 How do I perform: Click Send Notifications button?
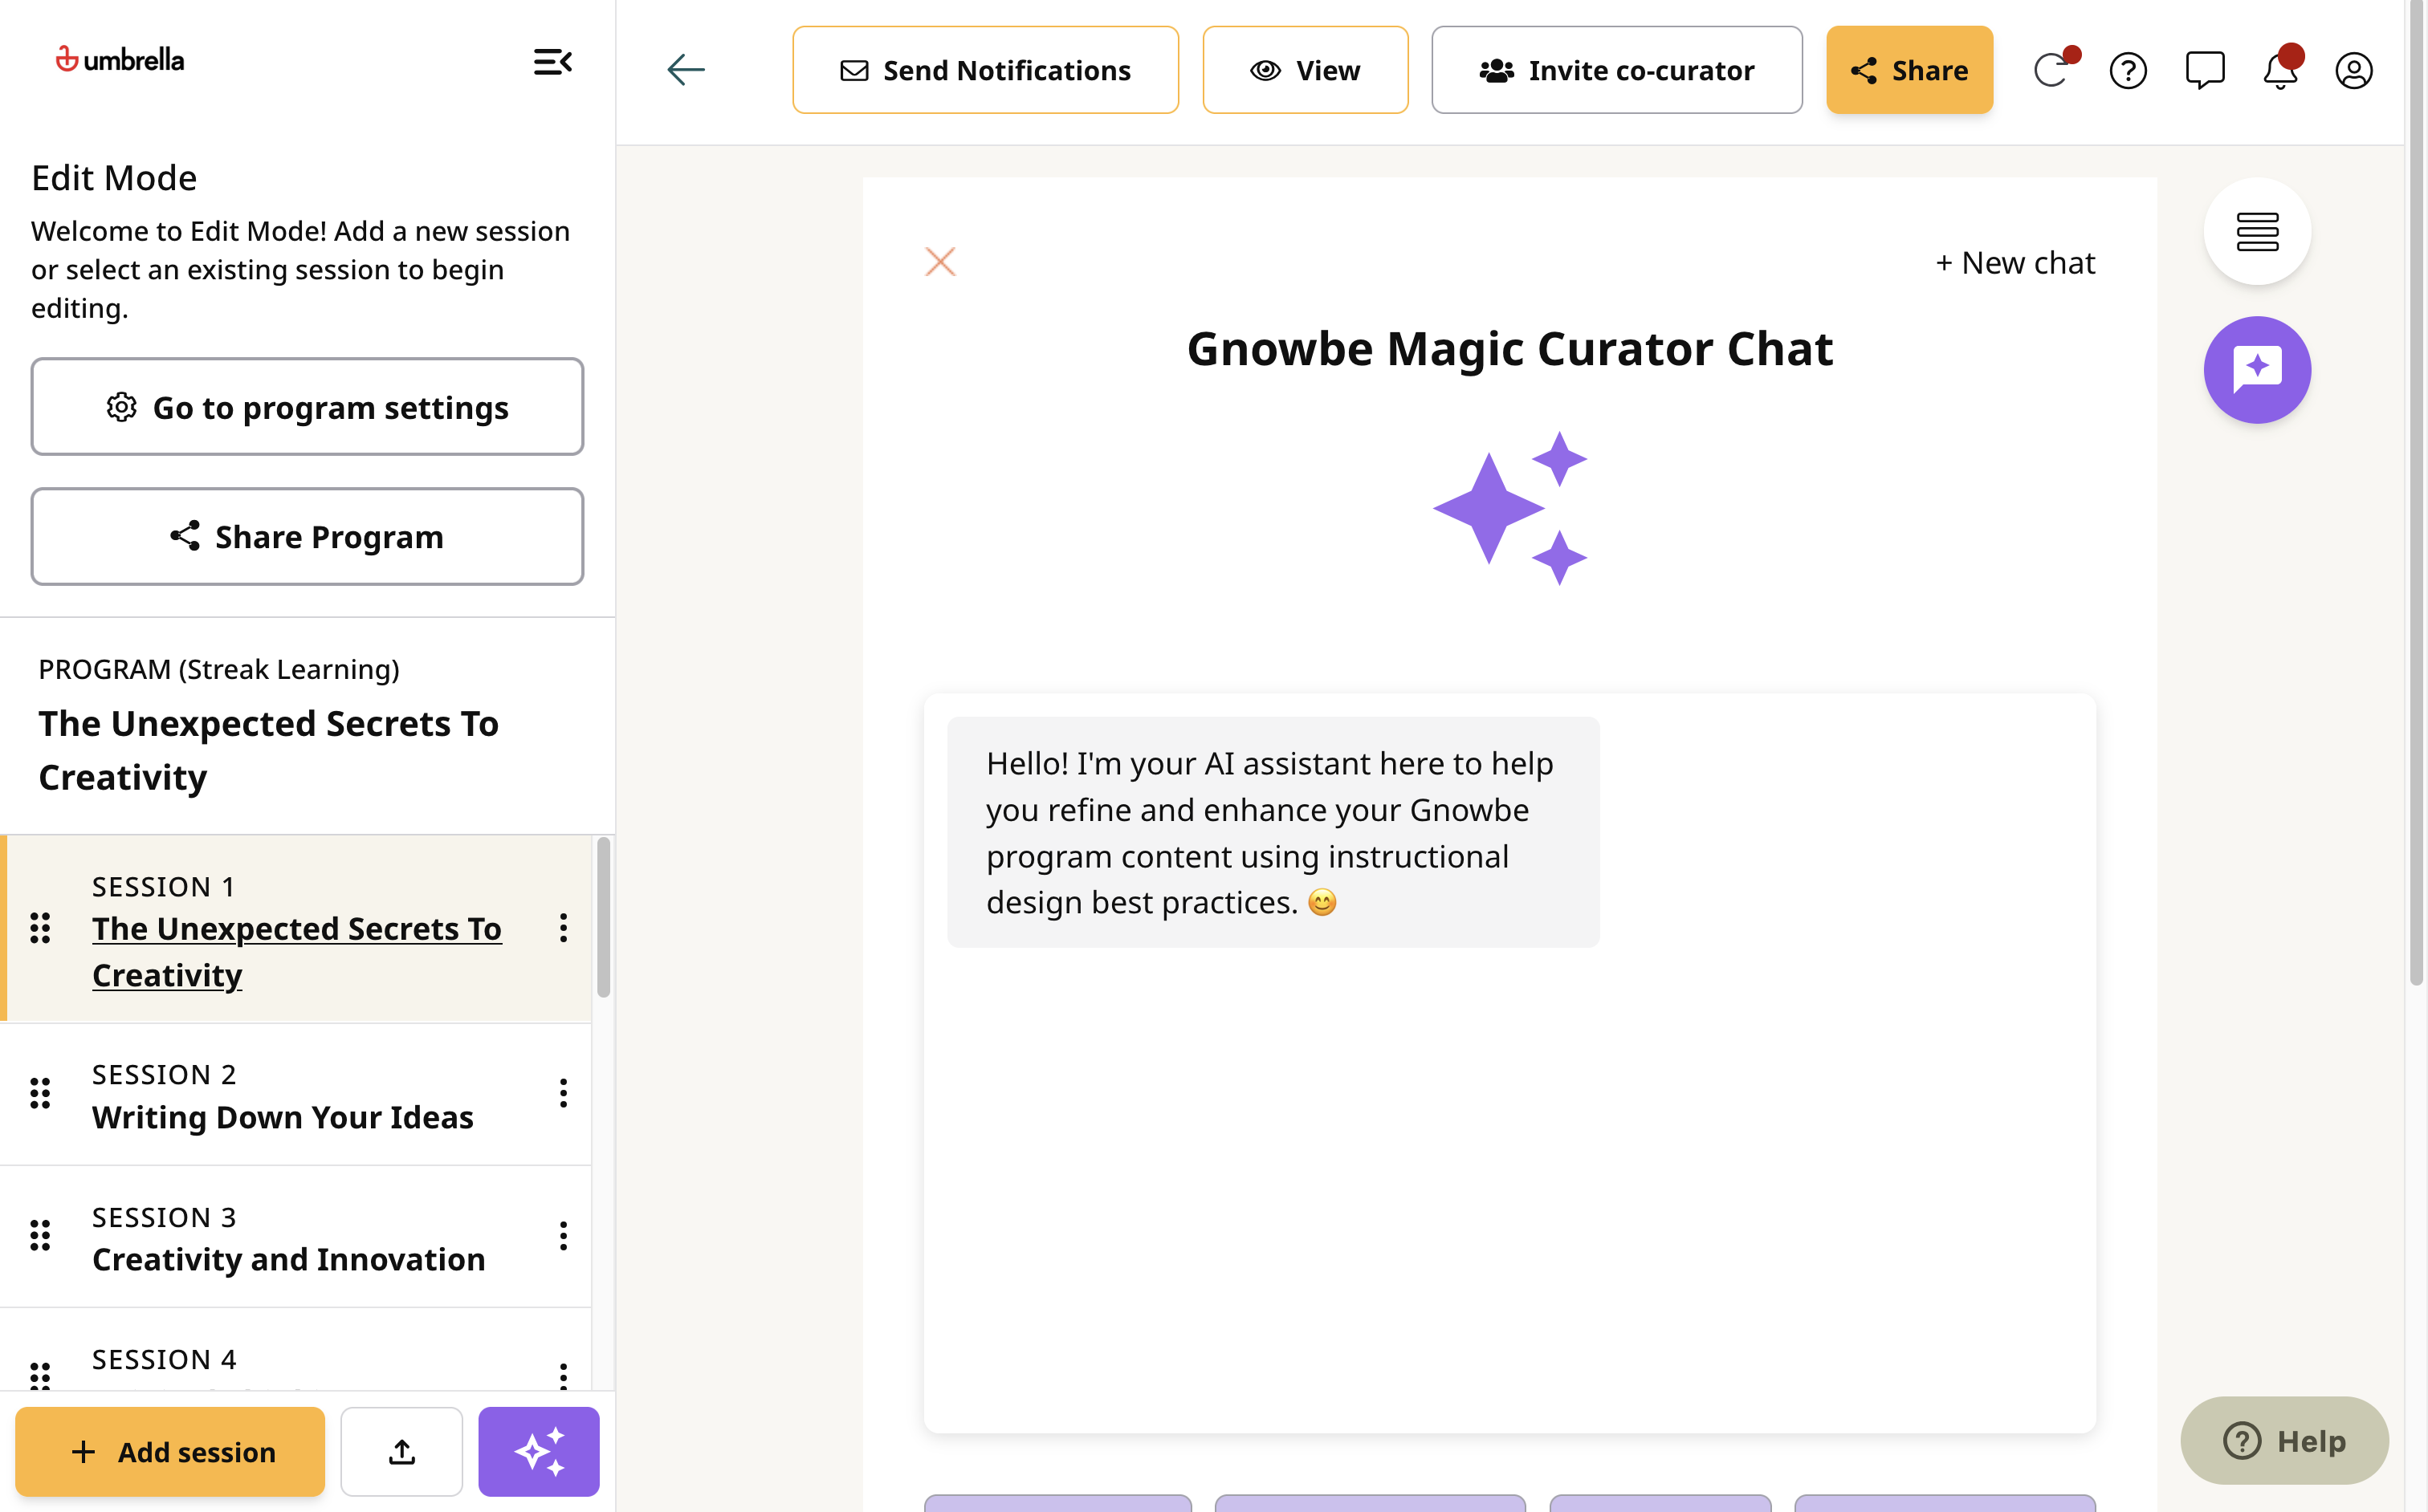tap(985, 70)
